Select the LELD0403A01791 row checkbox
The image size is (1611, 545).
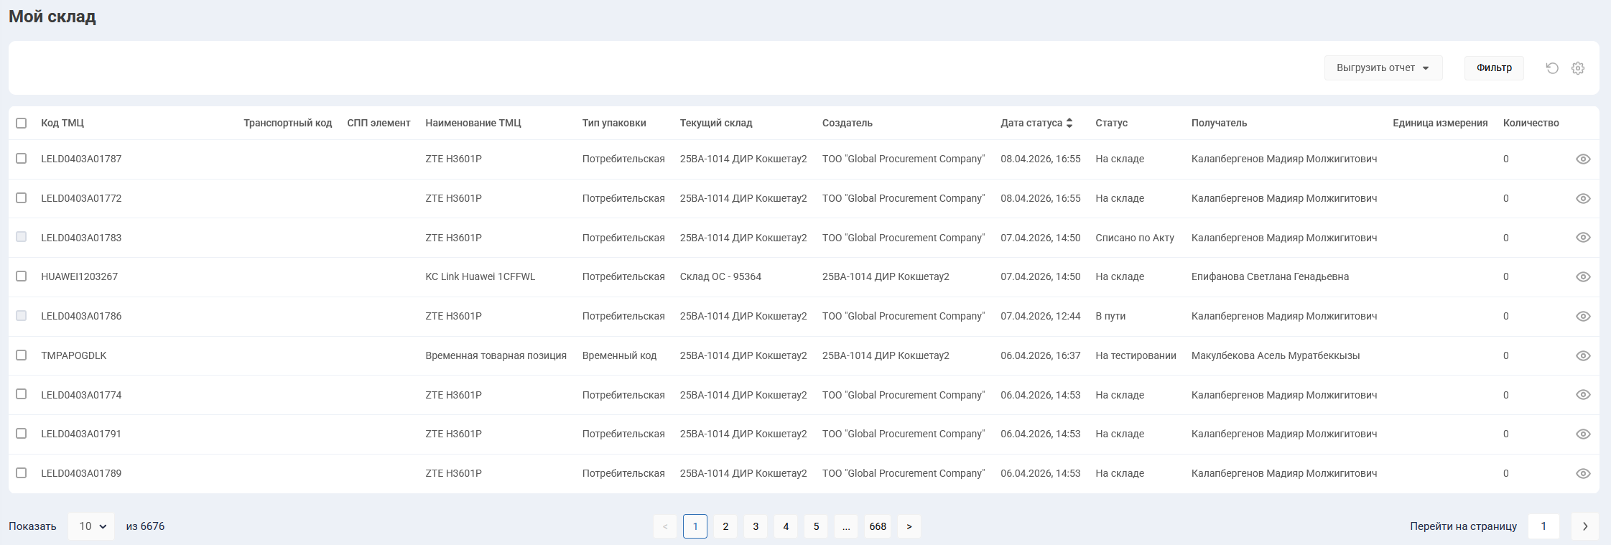pyautogui.click(x=22, y=434)
